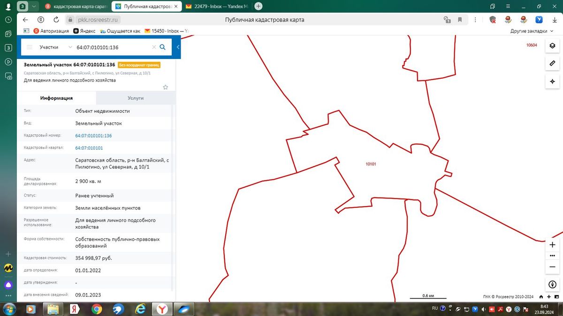The image size is (563, 316).
Task: Reset map compass orientation
Action: (552, 285)
